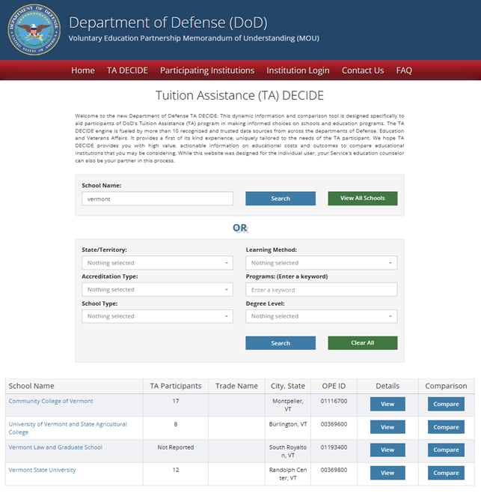481x499 pixels.
Task: Click Search button beside Clear All
Action: [x=281, y=343]
